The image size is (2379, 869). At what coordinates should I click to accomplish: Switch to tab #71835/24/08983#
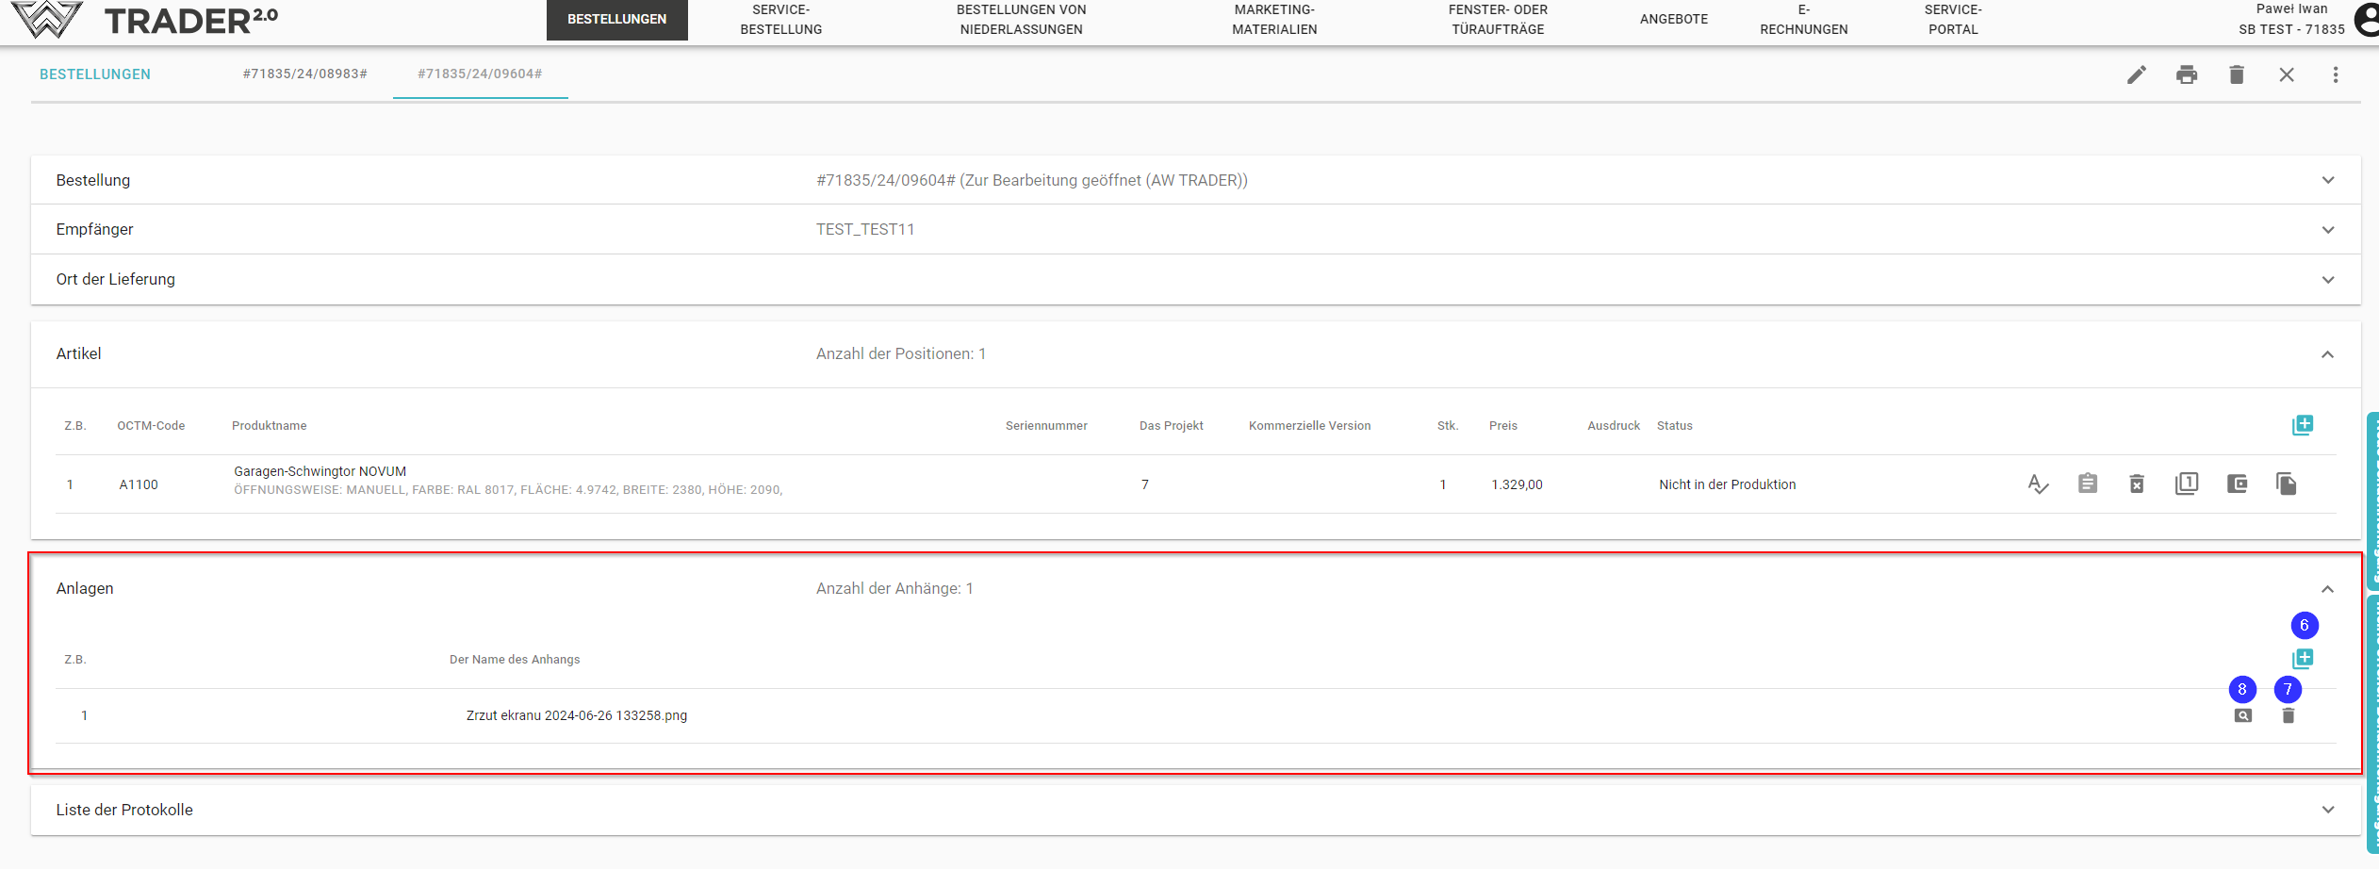pyautogui.click(x=304, y=74)
